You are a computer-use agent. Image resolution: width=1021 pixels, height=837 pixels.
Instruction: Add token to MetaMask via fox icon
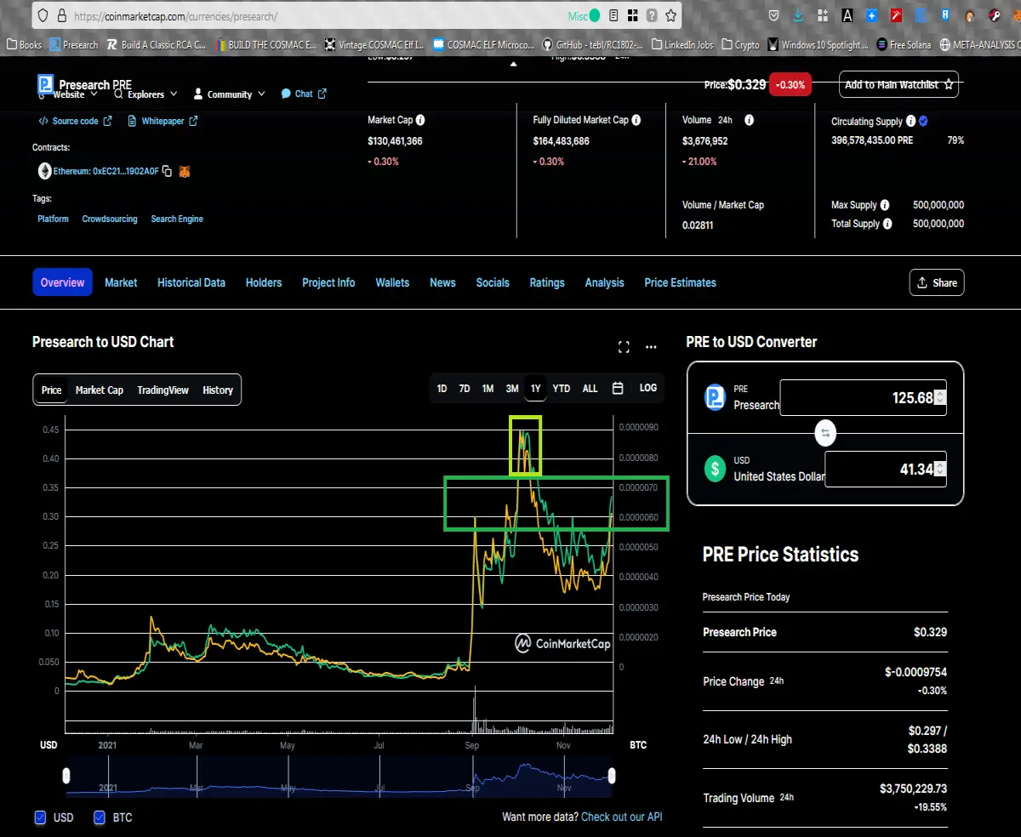[185, 171]
